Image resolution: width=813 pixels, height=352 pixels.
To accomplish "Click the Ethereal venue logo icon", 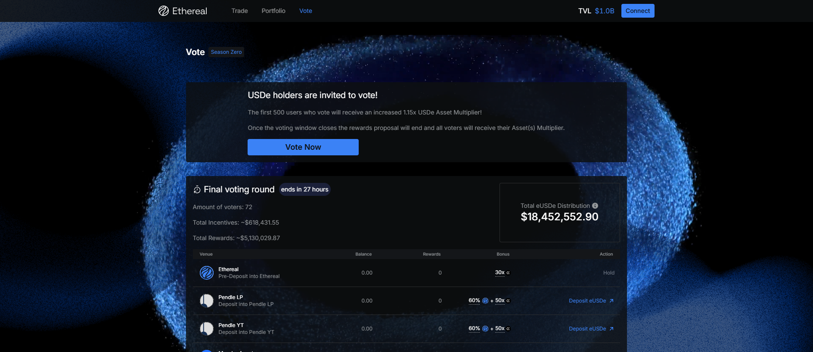I will click(x=207, y=273).
